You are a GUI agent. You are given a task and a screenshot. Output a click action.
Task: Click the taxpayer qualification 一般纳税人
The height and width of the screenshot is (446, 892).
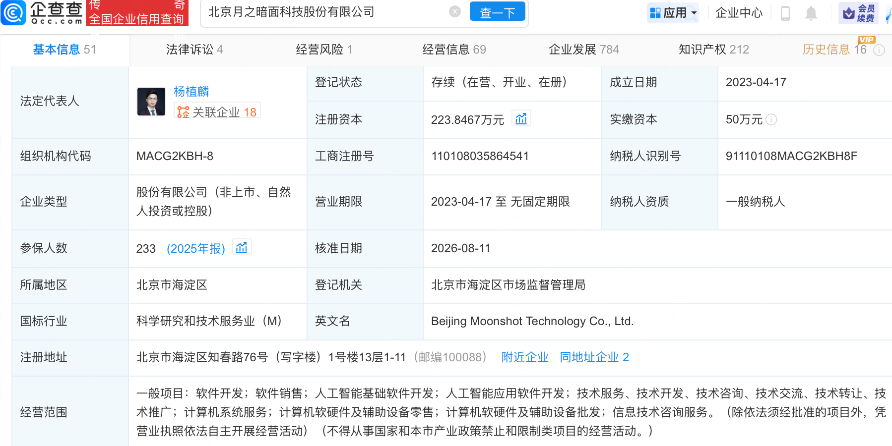[755, 202]
